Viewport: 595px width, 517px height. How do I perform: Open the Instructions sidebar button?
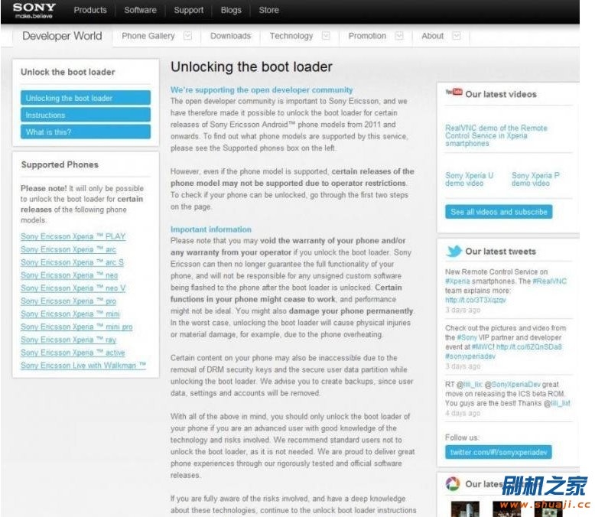pyautogui.click(x=86, y=115)
